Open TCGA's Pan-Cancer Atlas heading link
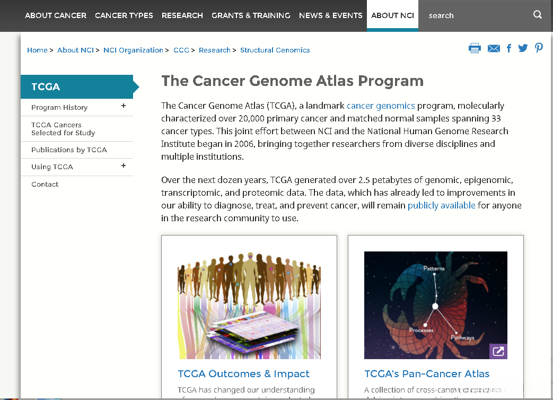 coord(427,374)
